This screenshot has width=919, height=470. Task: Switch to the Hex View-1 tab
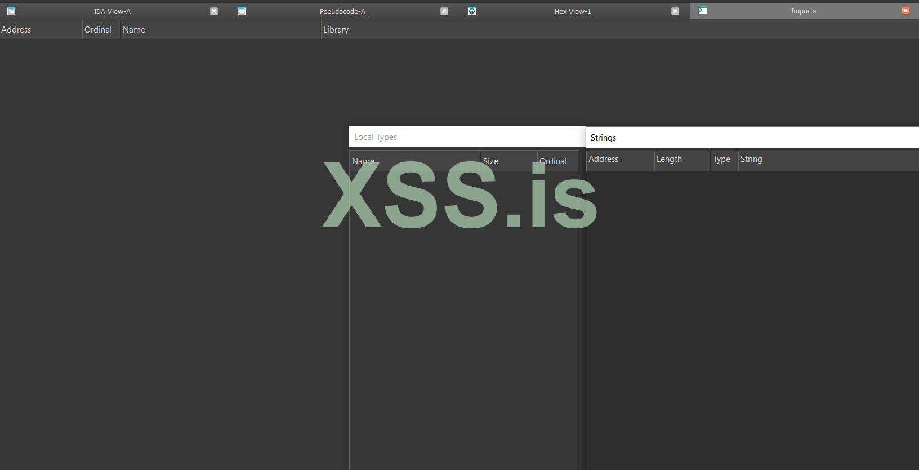(573, 11)
